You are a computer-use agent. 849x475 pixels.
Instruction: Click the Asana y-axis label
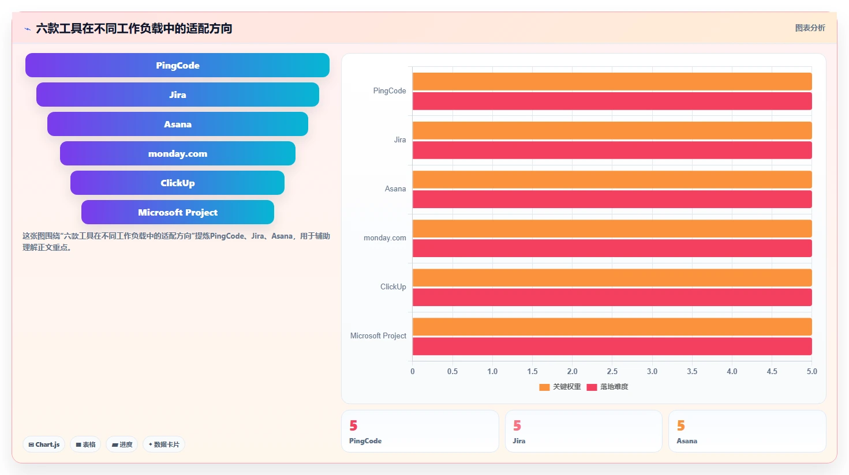[x=395, y=189]
